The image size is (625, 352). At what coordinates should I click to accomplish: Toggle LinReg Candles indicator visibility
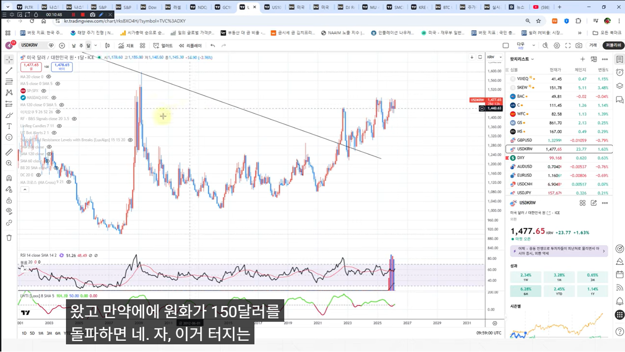click(x=59, y=125)
